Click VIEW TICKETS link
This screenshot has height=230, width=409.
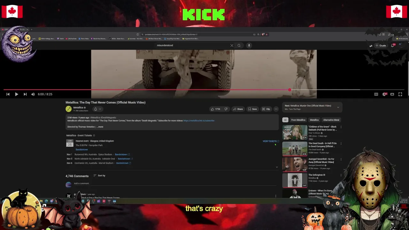[271, 141]
